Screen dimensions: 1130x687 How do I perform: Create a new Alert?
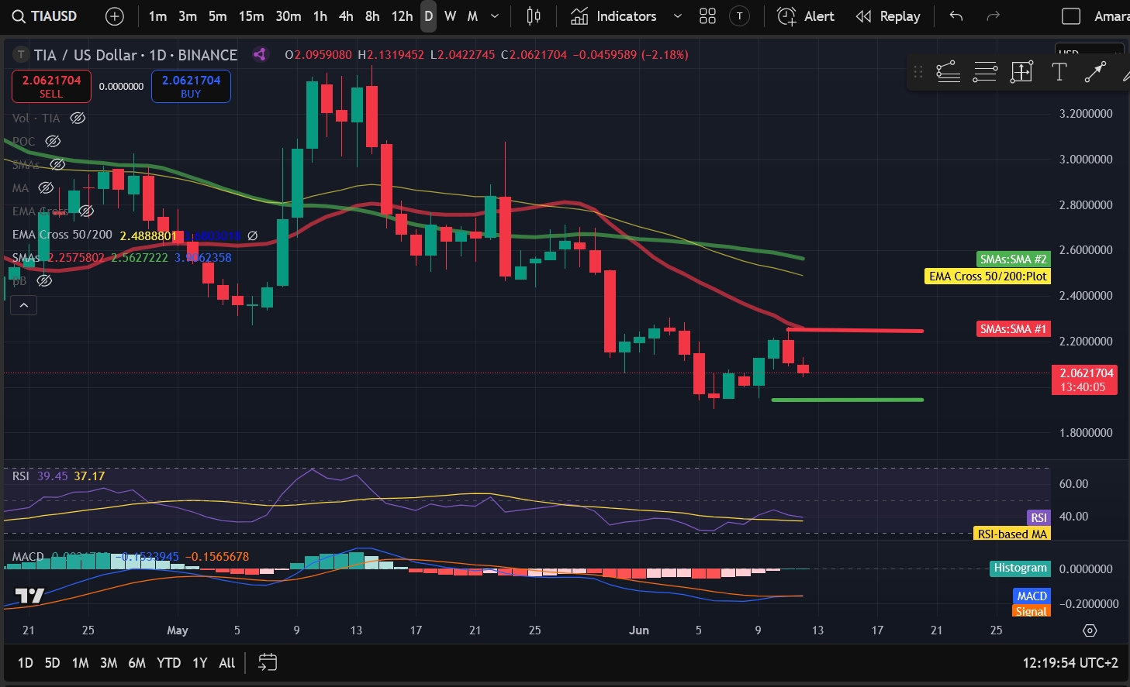[806, 16]
